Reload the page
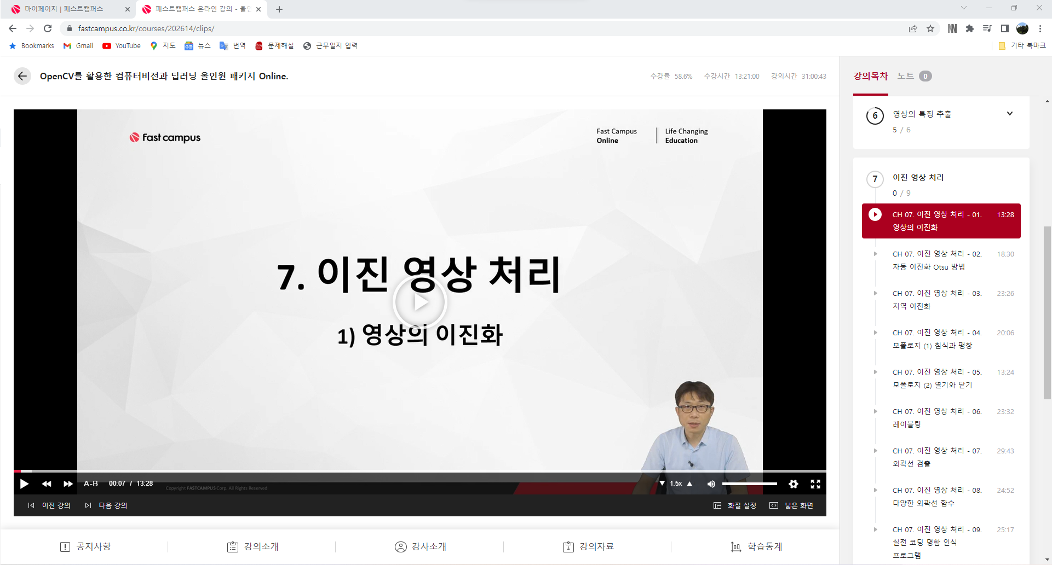This screenshot has width=1052, height=565. tap(48, 28)
